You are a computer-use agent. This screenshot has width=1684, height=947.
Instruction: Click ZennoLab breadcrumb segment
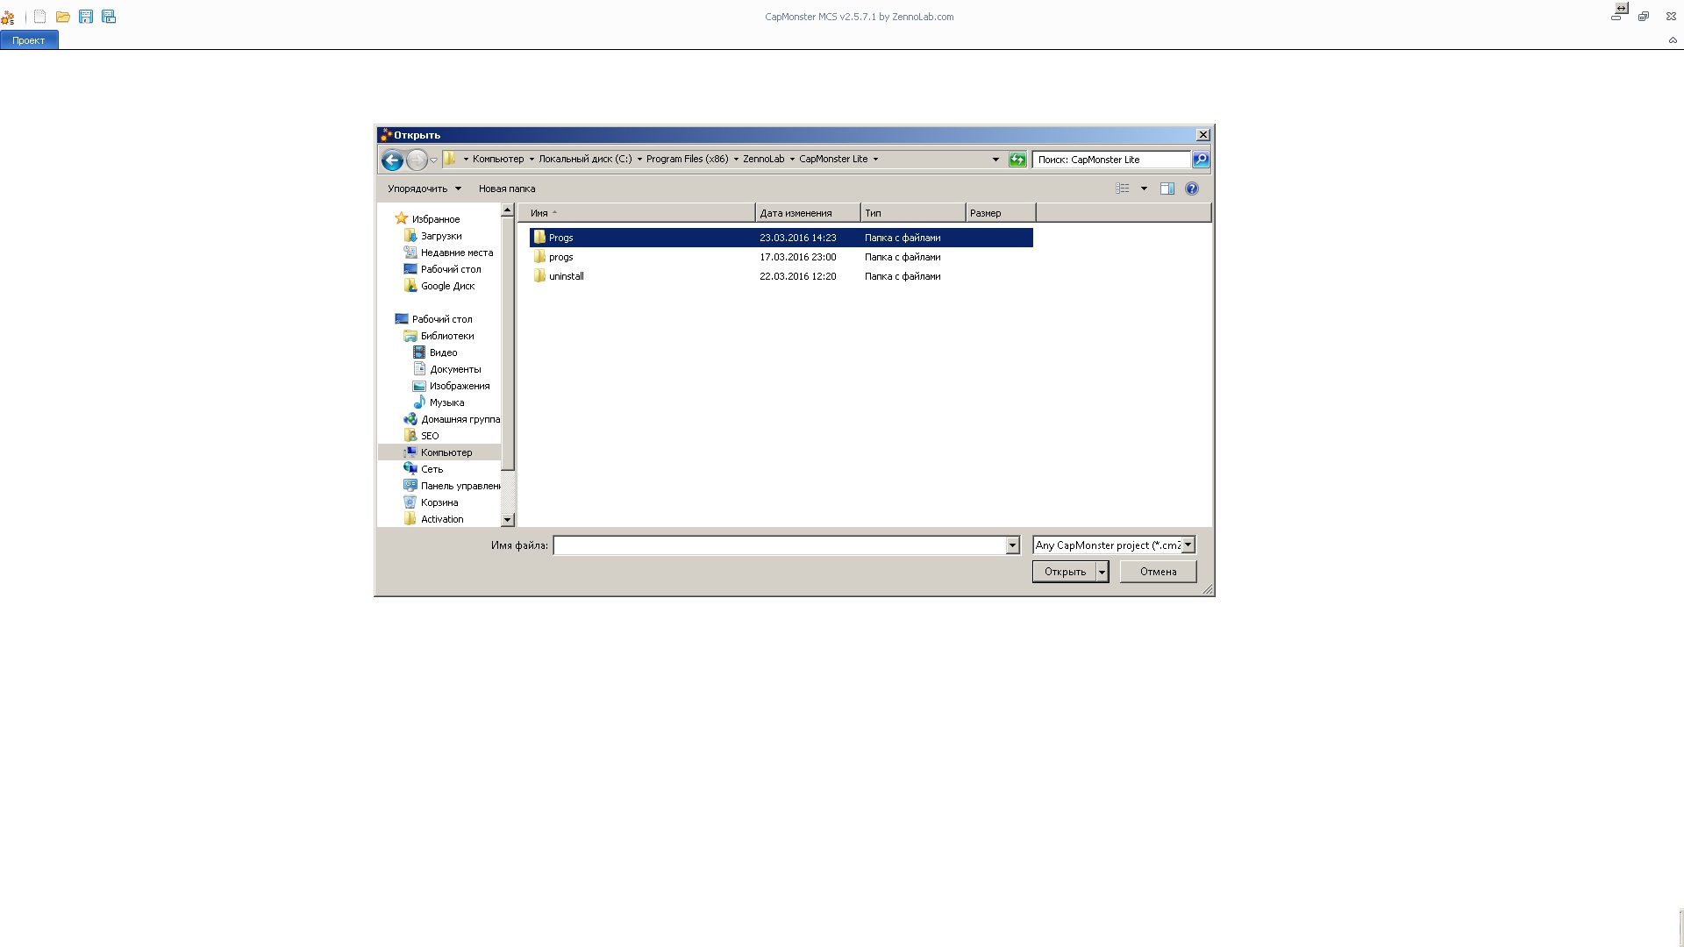763,159
